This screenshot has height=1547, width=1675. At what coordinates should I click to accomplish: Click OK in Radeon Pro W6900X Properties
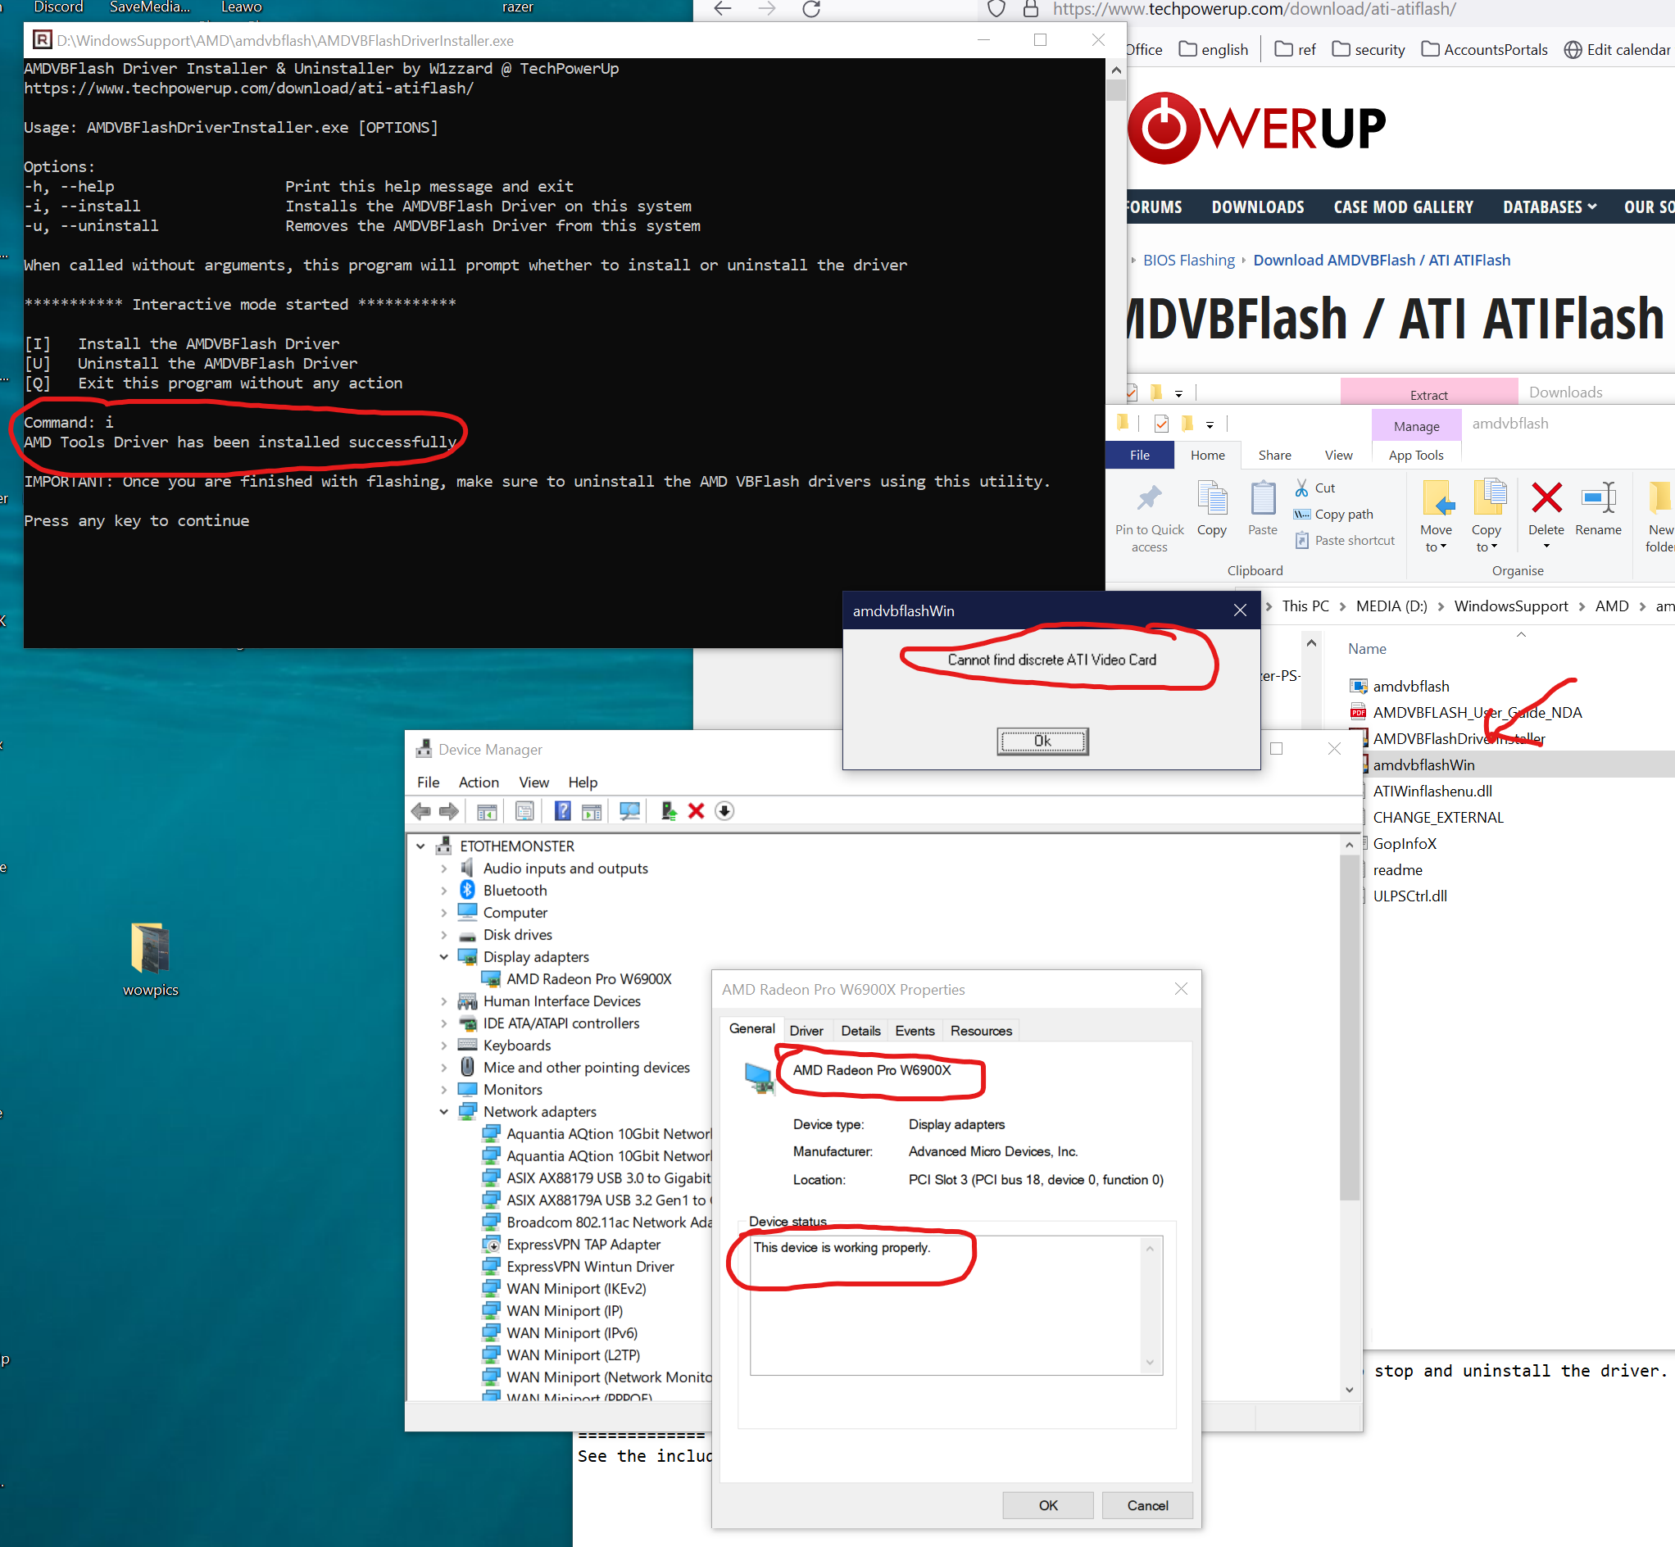pos(1048,1505)
